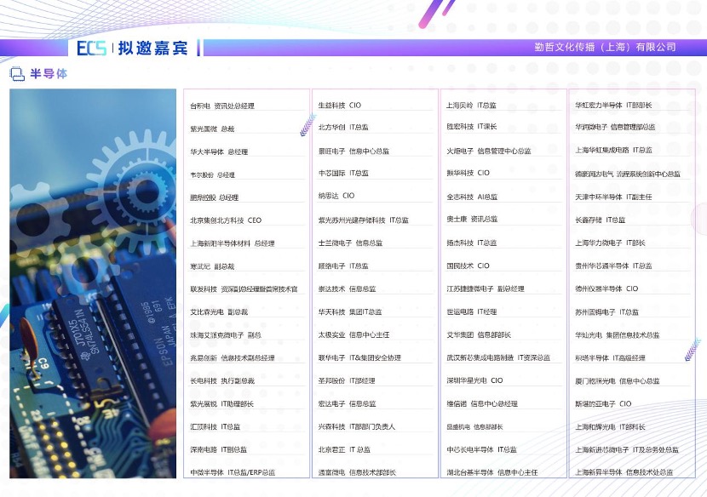The height and width of the screenshot is (497, 707).
Task: Select the row 汇顶科技 IT总监
Action: (215, 426)
